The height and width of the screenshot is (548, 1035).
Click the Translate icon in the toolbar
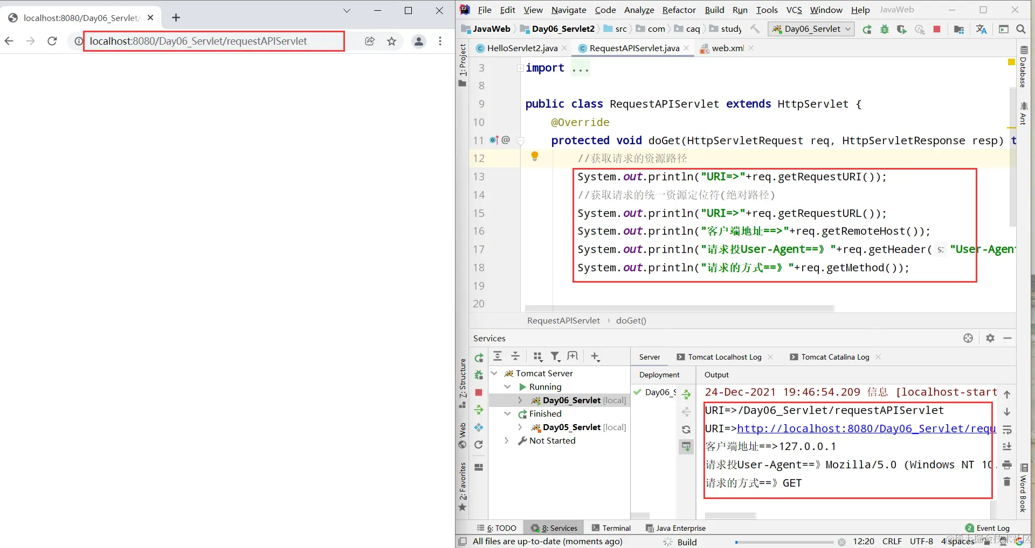(981, 29)
